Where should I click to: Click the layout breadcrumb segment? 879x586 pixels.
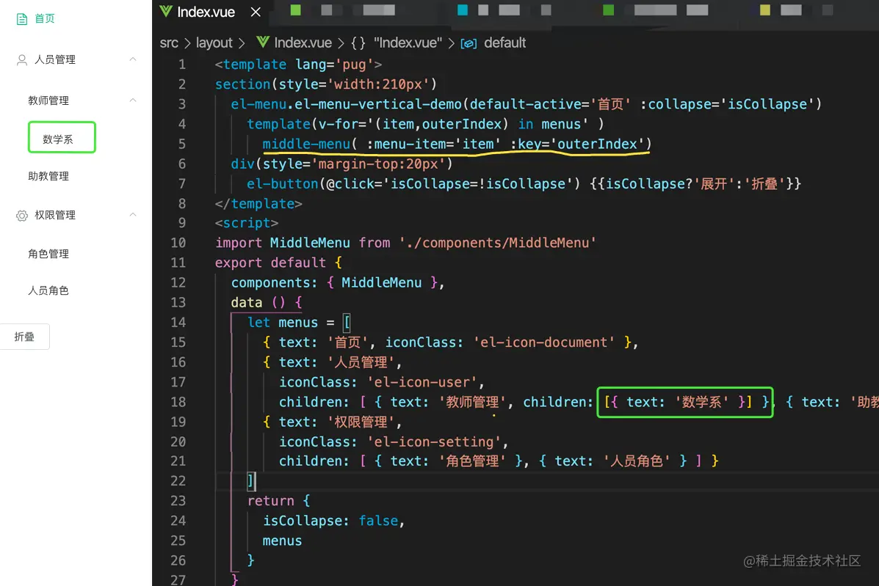214,43
